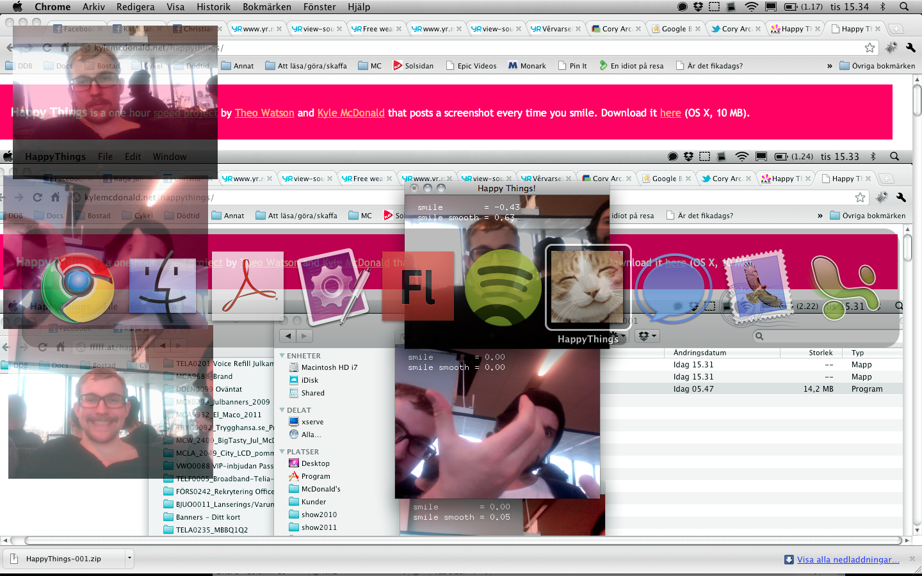Open the Chrome wrench menu in the top toolbar
The height and width of the screenshot is (576, 922).
[x=910, y=48]
